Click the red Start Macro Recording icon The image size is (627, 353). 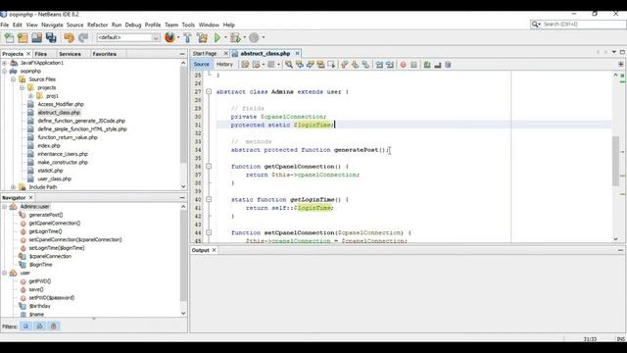coord(403,65)
